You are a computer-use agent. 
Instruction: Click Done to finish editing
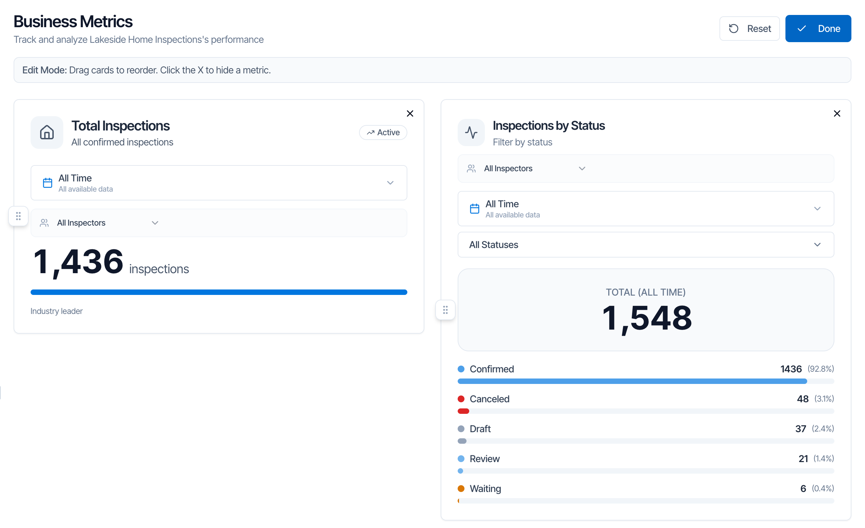[x=818, y=29]
